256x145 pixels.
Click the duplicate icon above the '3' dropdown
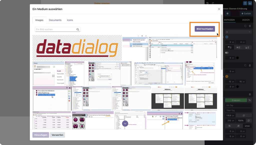tap(245, 26)
